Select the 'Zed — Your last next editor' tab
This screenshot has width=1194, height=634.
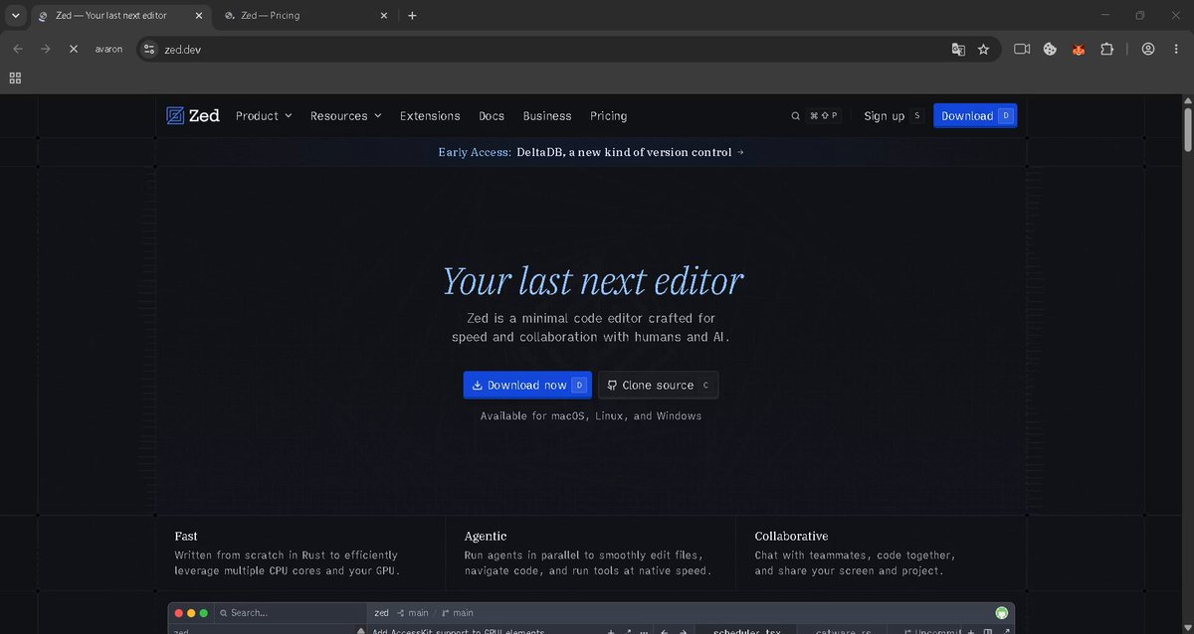(120, 16)
